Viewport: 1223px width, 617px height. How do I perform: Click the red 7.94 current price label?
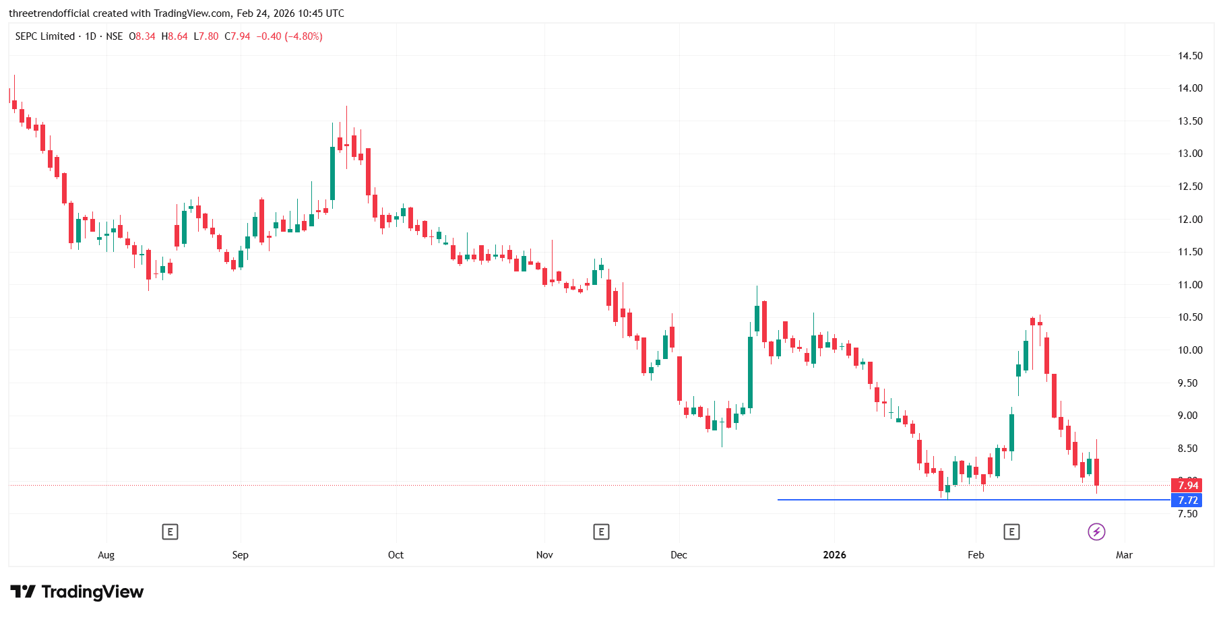click(x=1187, y=486)
